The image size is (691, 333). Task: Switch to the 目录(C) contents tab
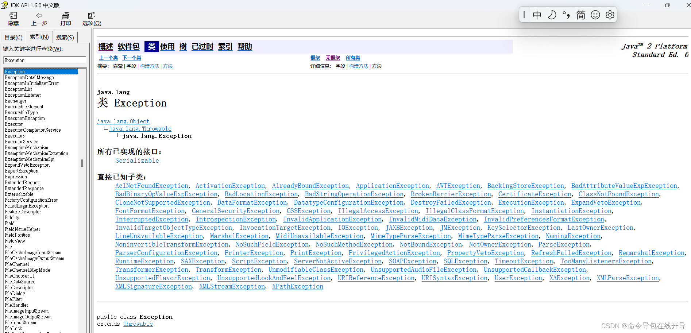point(13,38)
